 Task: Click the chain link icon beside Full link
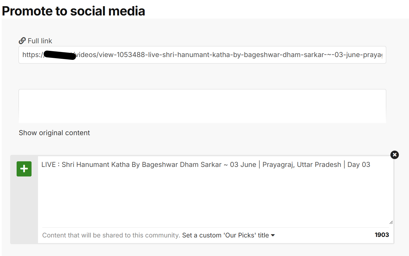(22, 41)
